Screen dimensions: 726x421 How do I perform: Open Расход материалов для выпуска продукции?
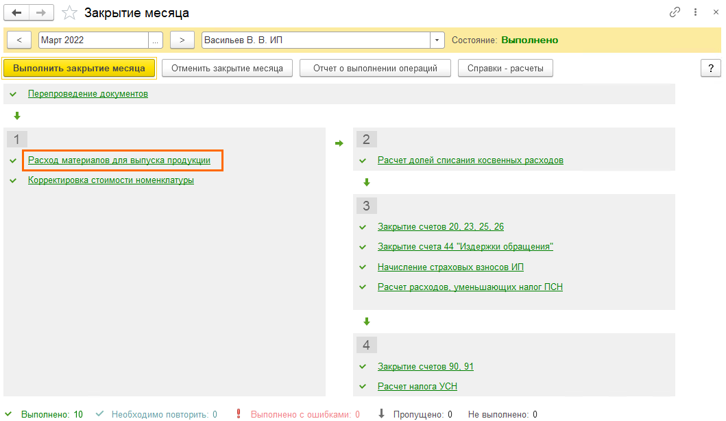pos(119,160)
